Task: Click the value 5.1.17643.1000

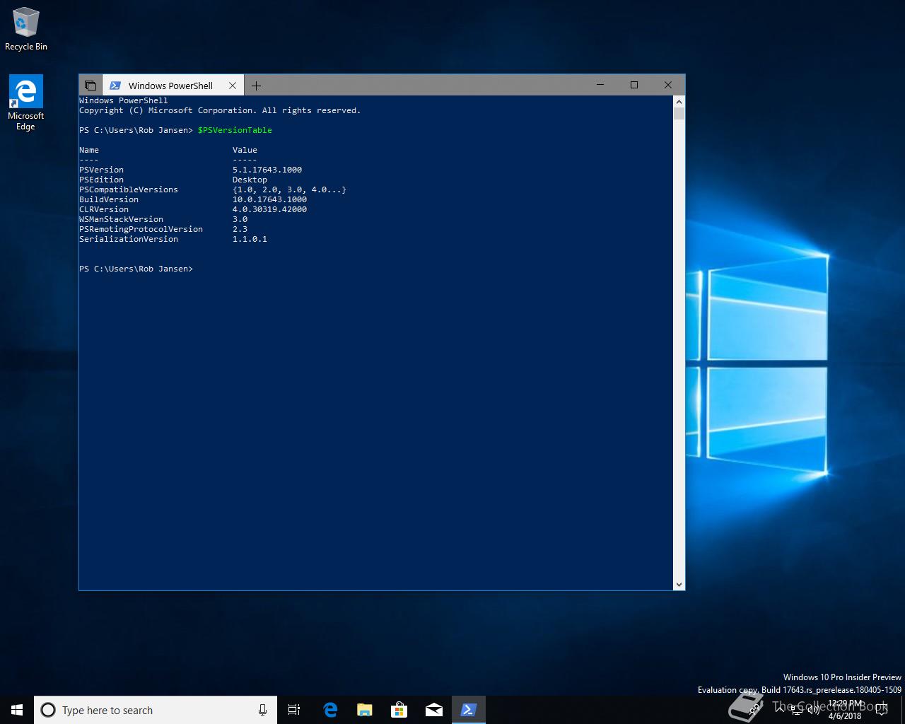Action: pos(267,170)
